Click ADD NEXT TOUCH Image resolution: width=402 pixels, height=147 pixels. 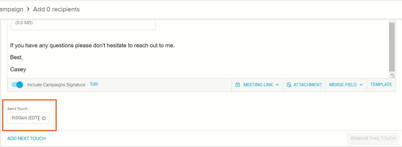pyautogui.click(x=26, y=138)
